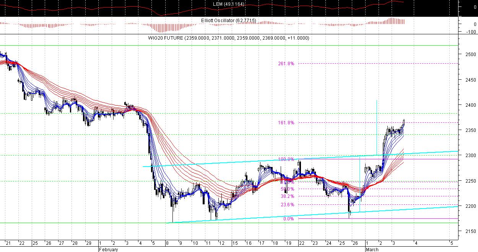Select the 2450 price axis value

pyautogui.click(x=471, y=80)
